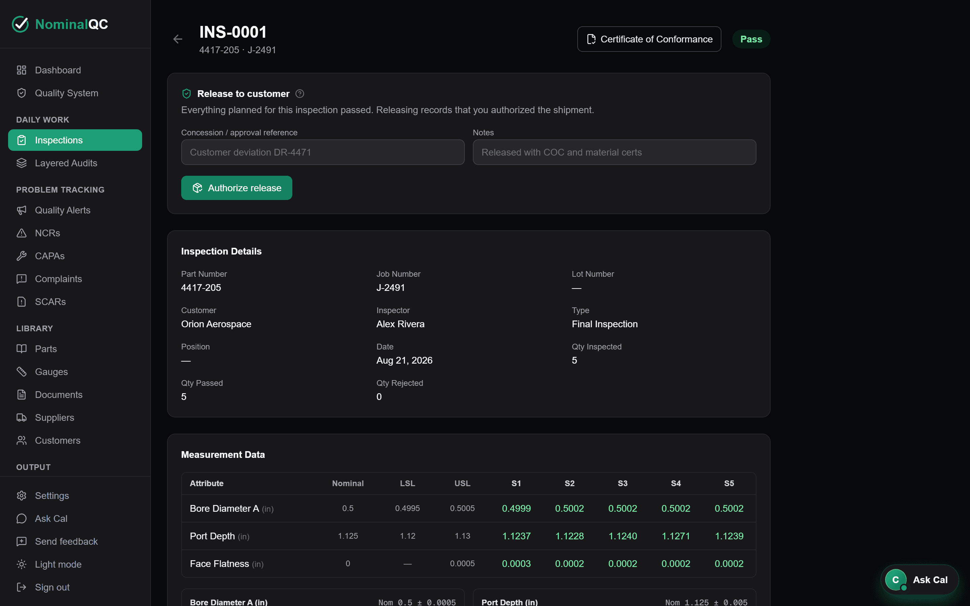Click the USL column header
Image resolution: width=970 pixels, height=606 pixels.
click(462, 483)
